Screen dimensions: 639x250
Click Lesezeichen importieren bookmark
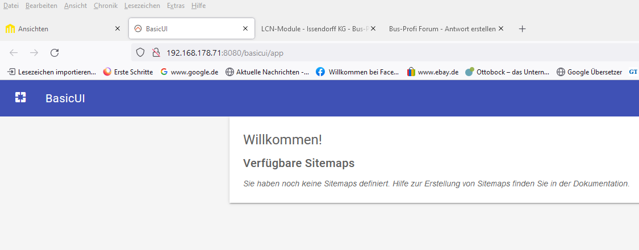(x=51, y=72)
